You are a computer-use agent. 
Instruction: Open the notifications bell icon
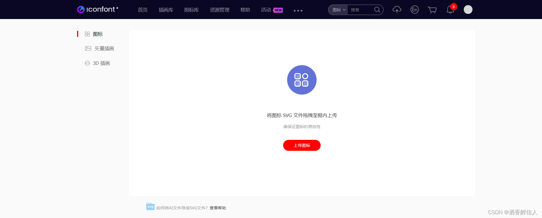(450, 10)
